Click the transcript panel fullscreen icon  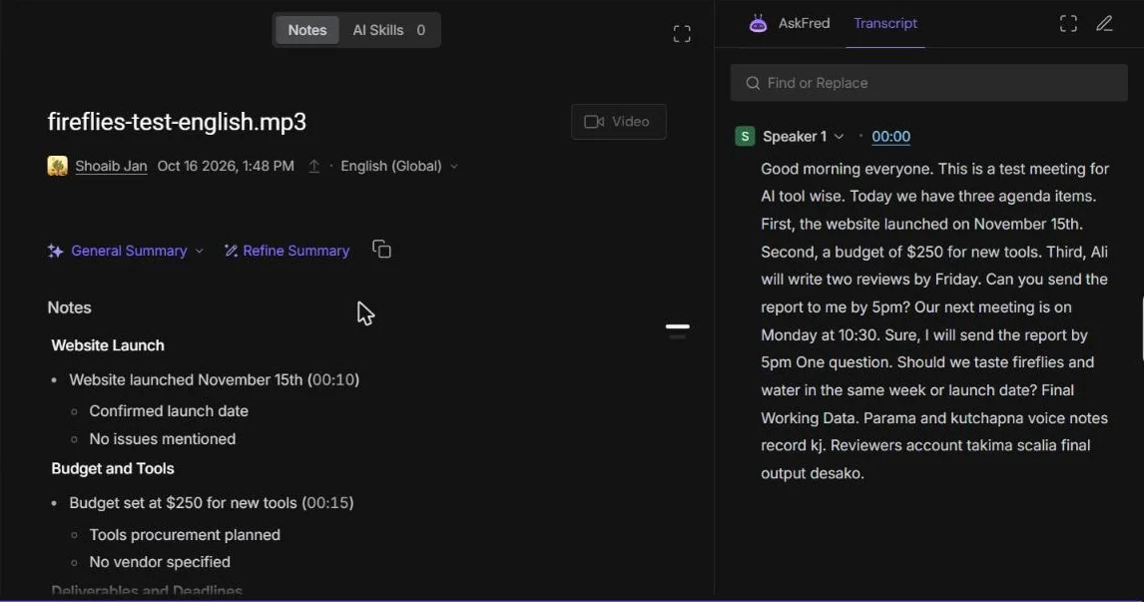(1068, 23)
